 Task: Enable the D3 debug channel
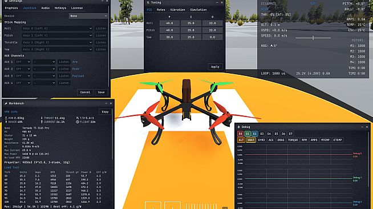(x=262, y=134)
